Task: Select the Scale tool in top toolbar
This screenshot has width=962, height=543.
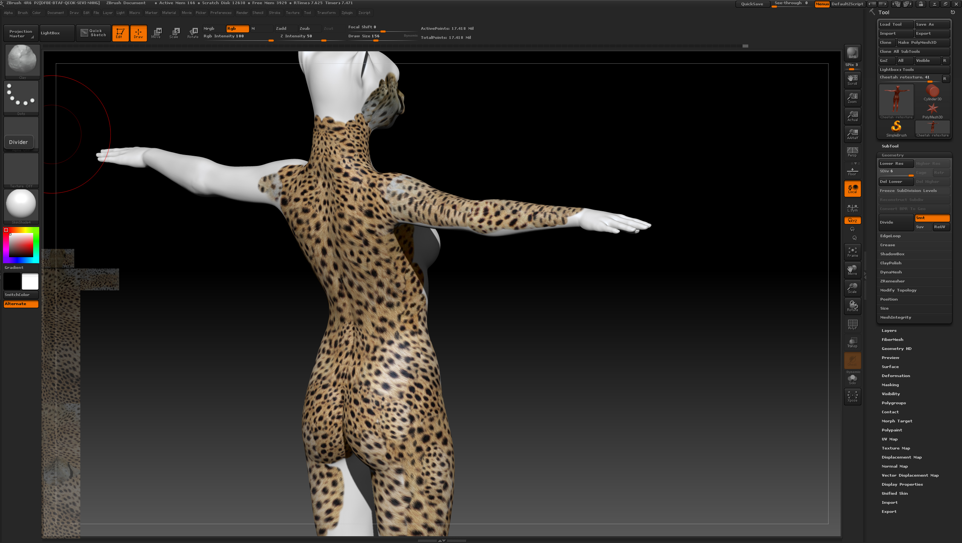Action: click(174, 33)
